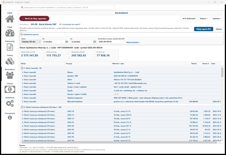Collapse the Ustawienia raportu section
Screen dimensions: 226x155
(x=21, y=34)
